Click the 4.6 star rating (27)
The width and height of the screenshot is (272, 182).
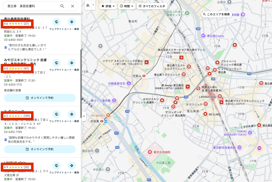pyautogui.click(x=16, y=24)
